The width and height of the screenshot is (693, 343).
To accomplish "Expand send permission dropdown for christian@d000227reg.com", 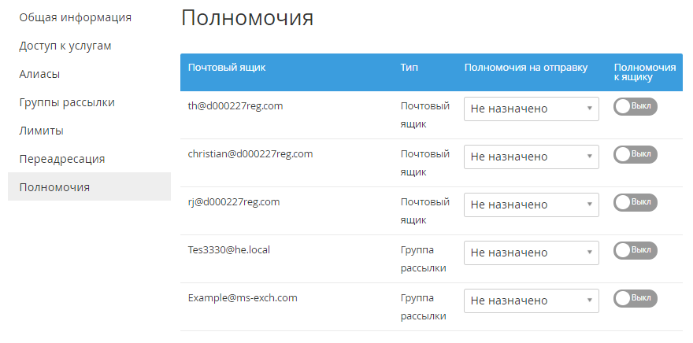I will click(x=532, y=157).
